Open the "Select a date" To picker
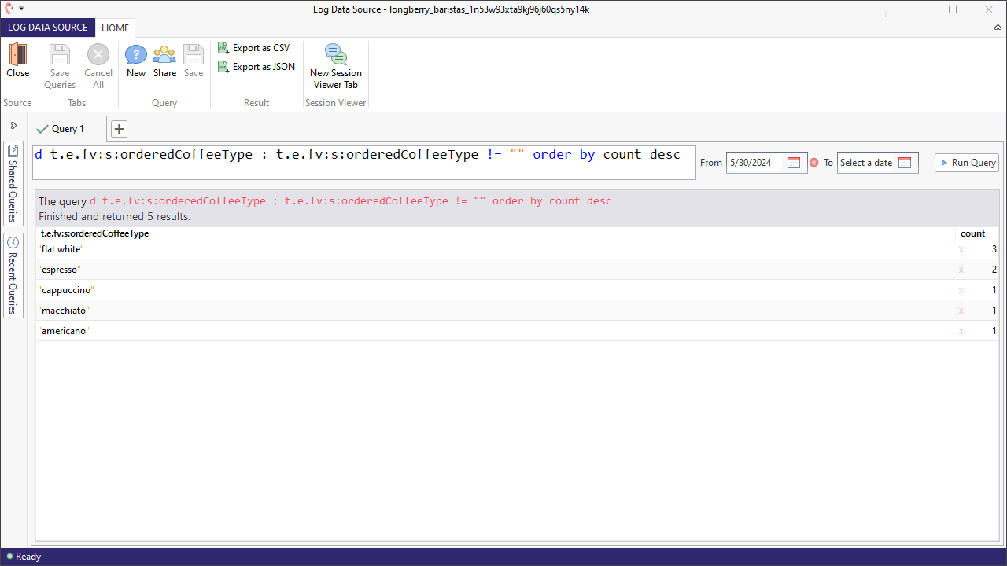This screenshot has width=1007, height=566. pos(905,162)
